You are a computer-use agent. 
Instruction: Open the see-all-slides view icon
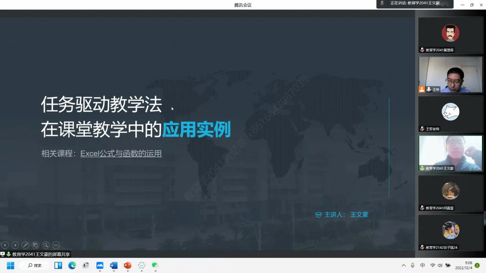point(36,245)
